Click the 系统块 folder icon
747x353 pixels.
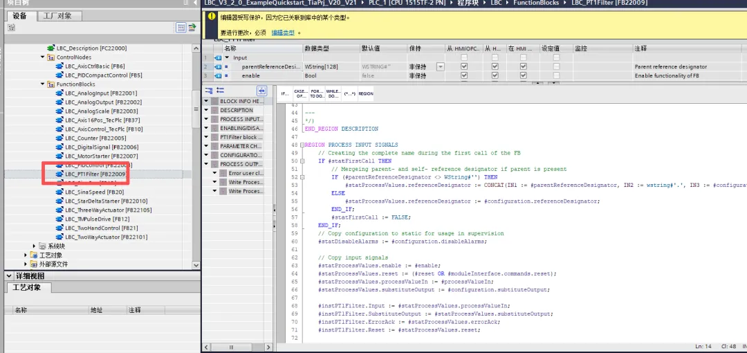(42, 246)
